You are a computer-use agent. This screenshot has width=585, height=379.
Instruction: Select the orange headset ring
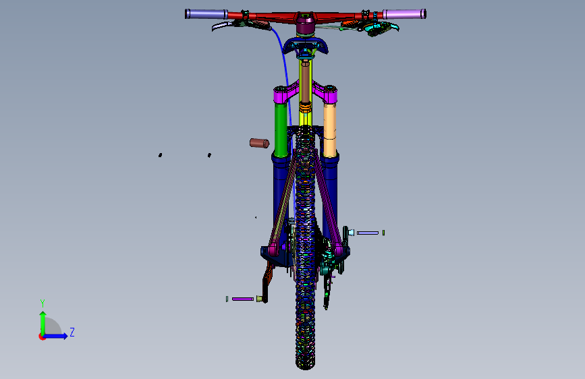(305, 107)
